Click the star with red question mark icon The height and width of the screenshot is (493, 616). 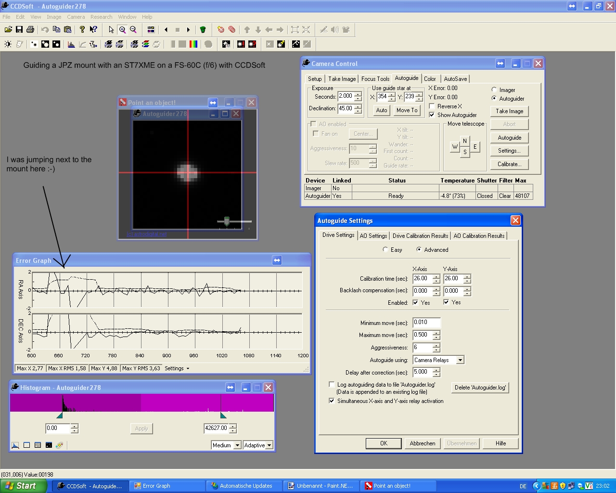coord(252,44)
